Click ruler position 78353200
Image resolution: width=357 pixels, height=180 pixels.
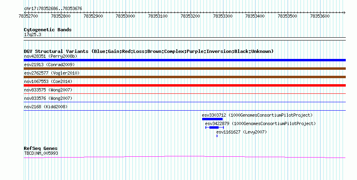[191, 16]
